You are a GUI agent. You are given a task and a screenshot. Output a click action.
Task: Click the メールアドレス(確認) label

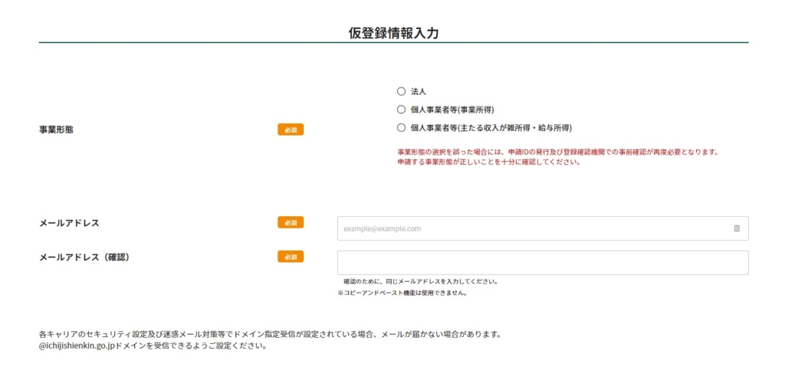pyautogui.click(x=84, y=257)
